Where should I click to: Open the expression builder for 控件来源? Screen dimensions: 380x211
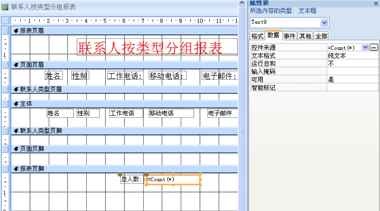pos(374,48)
